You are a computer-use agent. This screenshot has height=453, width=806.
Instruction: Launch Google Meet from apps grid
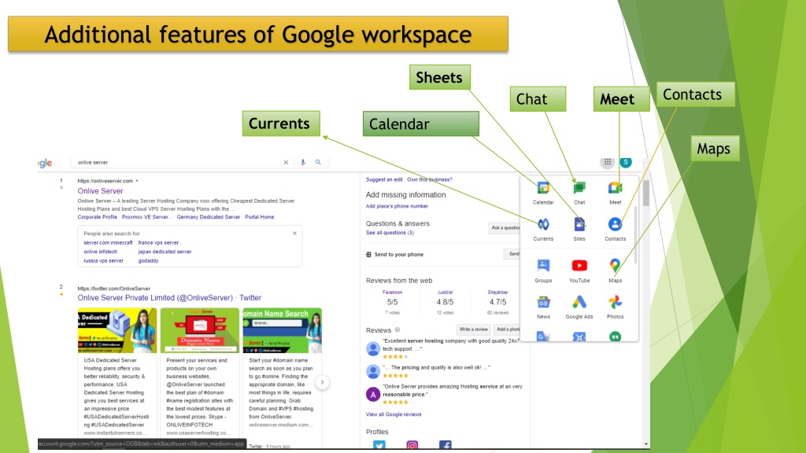[x=616, y=188]
